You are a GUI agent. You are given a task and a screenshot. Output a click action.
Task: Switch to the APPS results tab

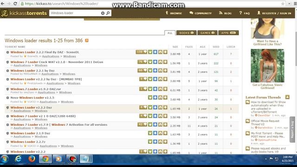pyautogui.click(x=228, y=33)
